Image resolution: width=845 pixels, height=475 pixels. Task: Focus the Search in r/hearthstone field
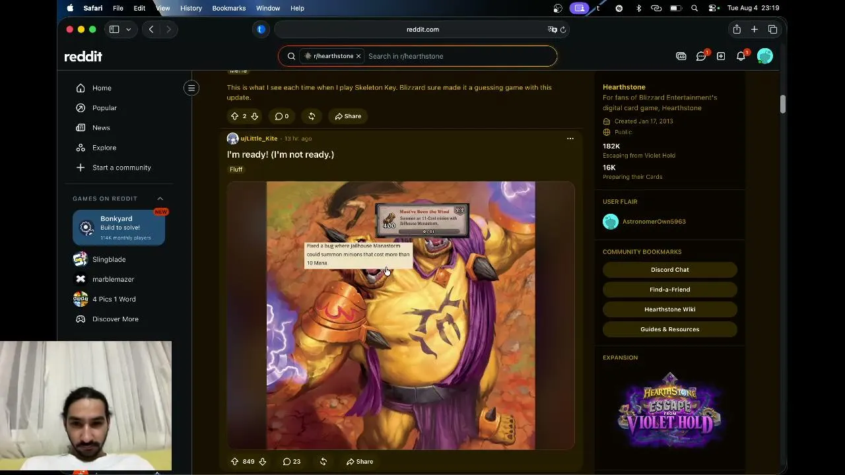459,56
